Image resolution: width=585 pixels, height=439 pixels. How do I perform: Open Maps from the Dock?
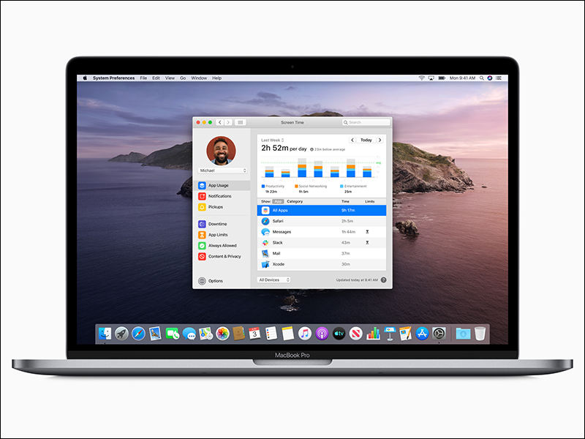point(205,334)
